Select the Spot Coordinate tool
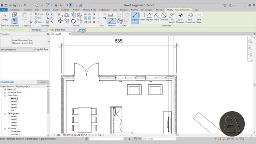Image resolution: width=256 pixels, height=144 pixels. click(190, 18)
